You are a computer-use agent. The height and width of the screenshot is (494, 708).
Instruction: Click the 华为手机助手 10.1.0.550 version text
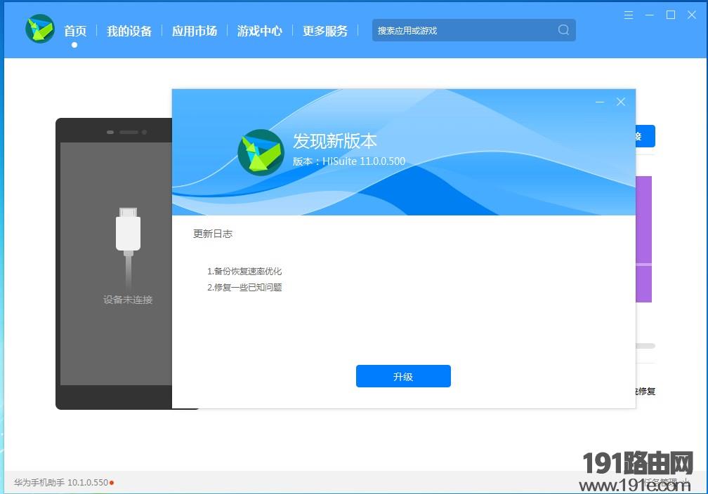61,483
